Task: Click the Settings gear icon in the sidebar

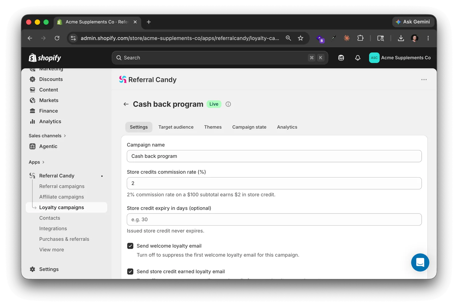Action: point(33,269)
